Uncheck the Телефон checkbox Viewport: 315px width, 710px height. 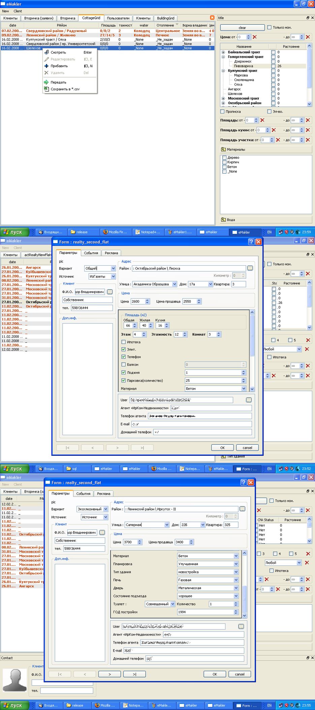(123, 357)
